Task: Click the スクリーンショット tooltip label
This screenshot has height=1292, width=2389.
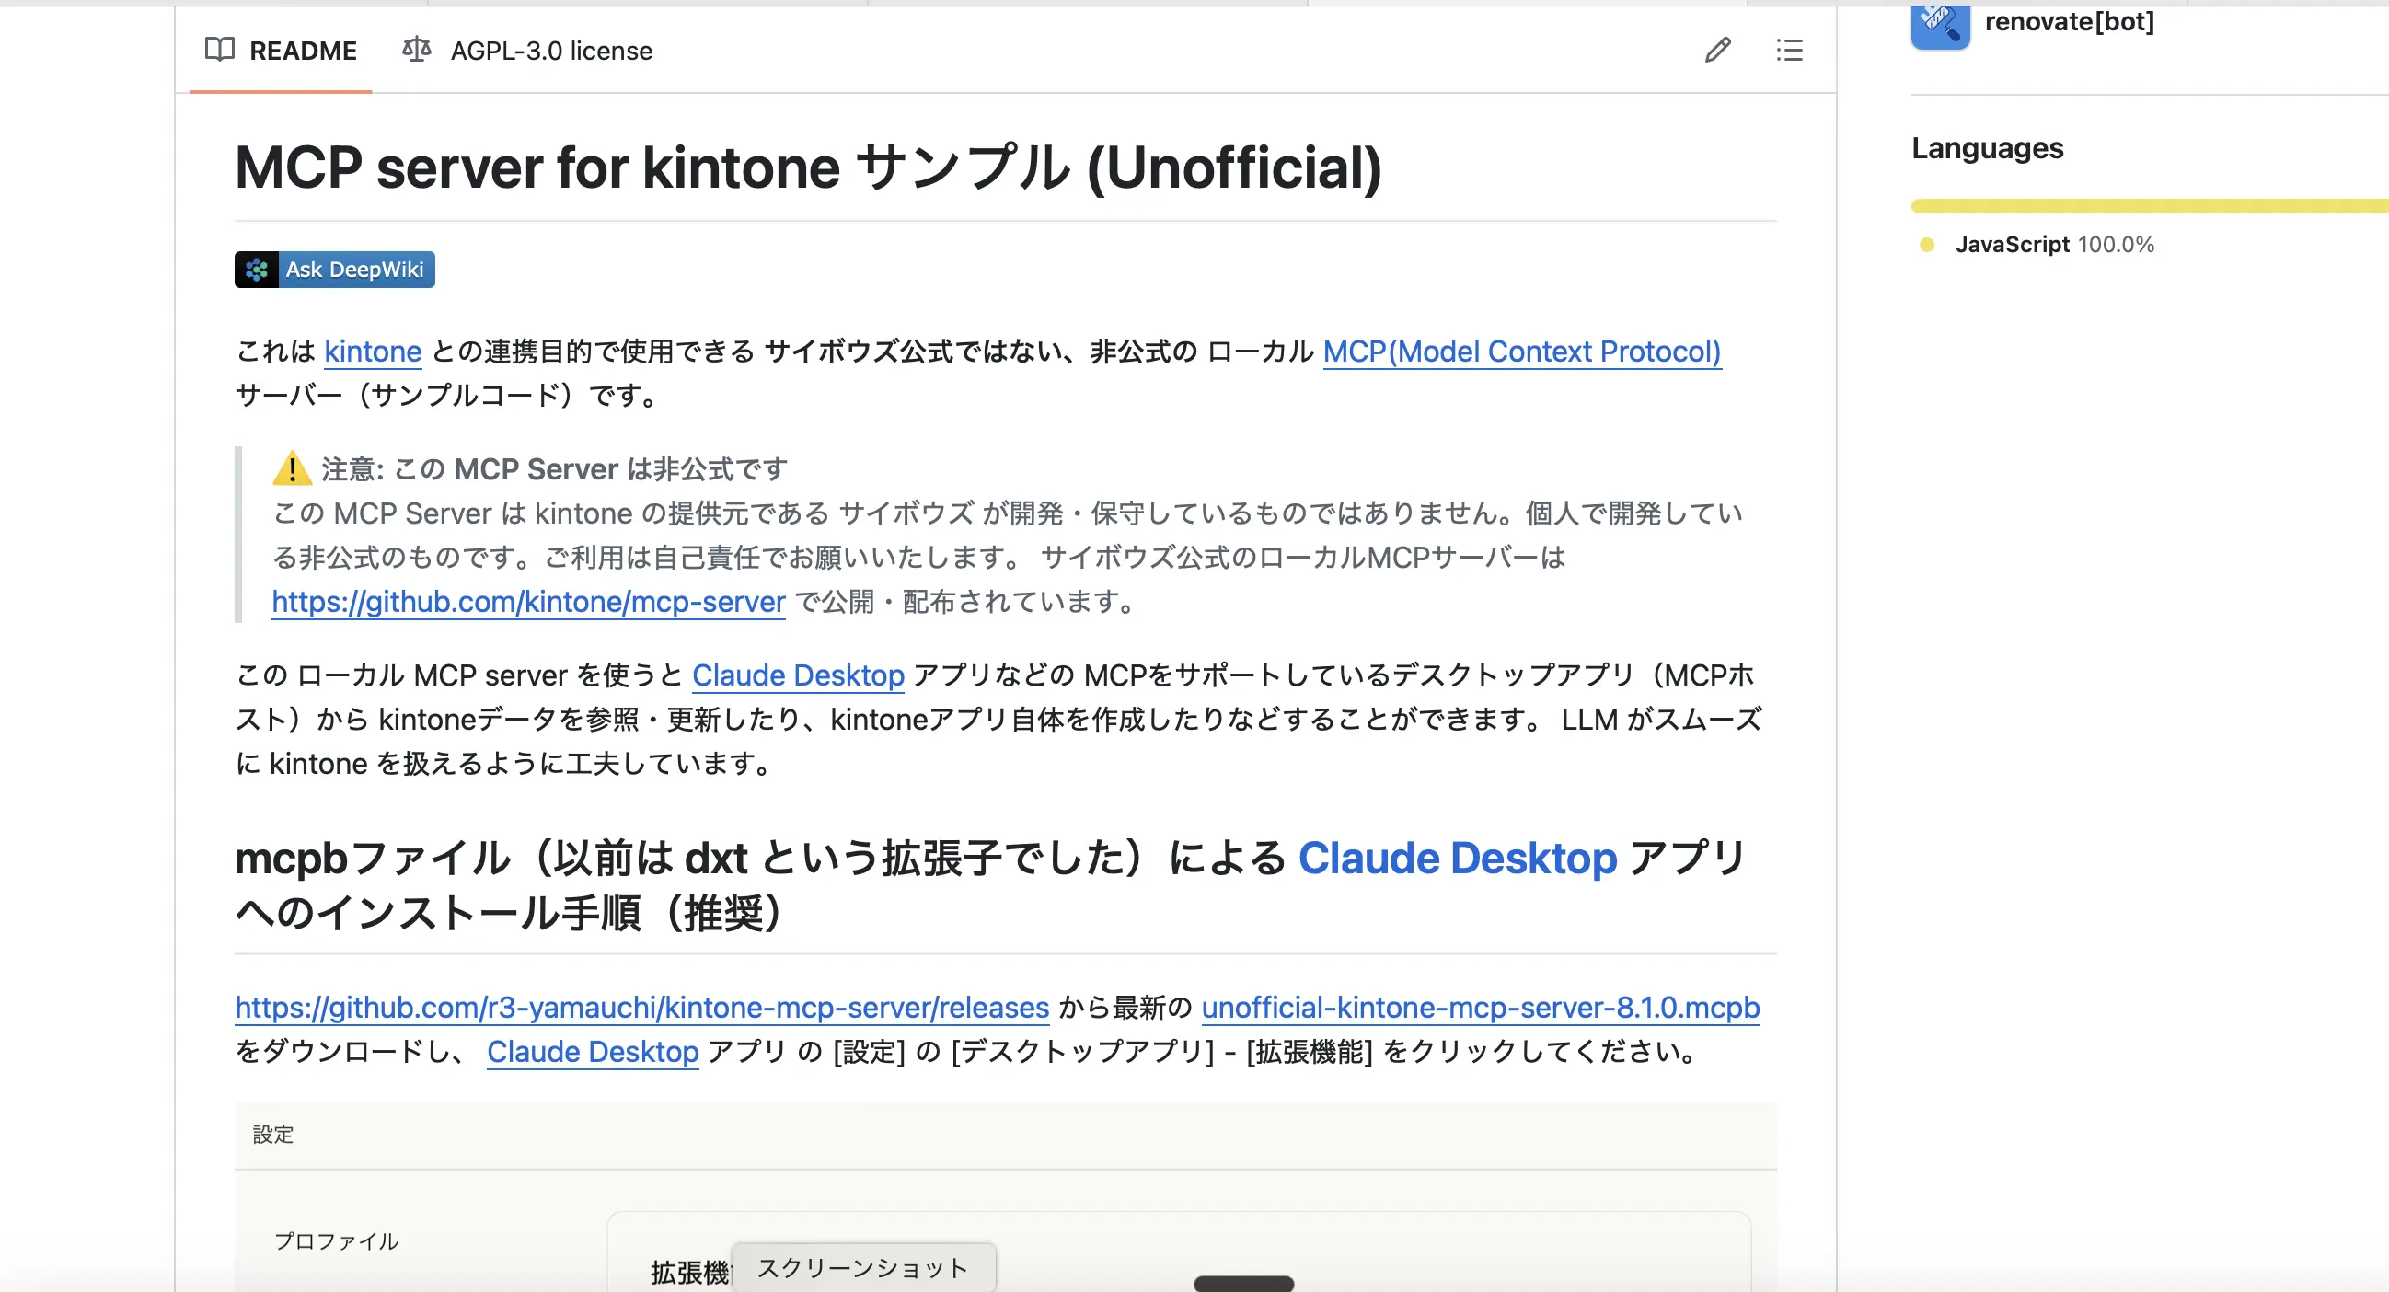Action: pyautogui.click(x=862, y=1268)
